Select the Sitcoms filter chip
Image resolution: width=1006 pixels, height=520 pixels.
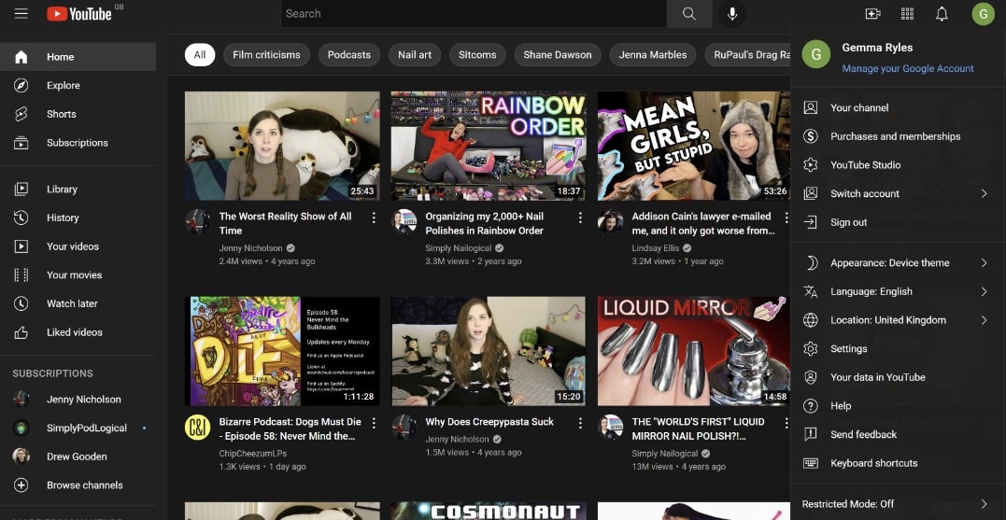point(477,55)
